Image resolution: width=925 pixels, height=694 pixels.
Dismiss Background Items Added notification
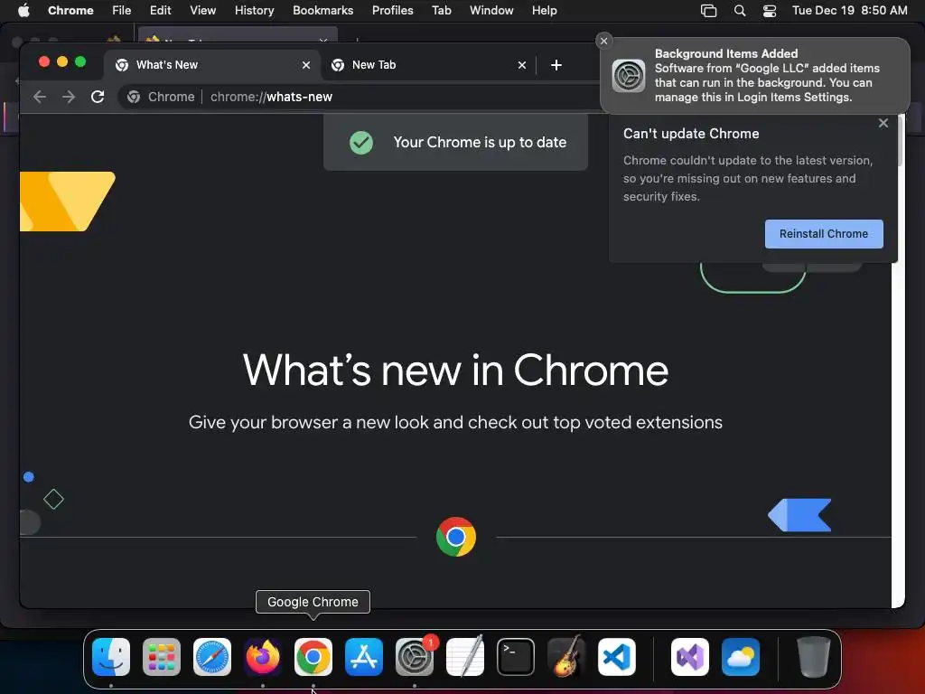pyautogui.click(x=603, y=41)
